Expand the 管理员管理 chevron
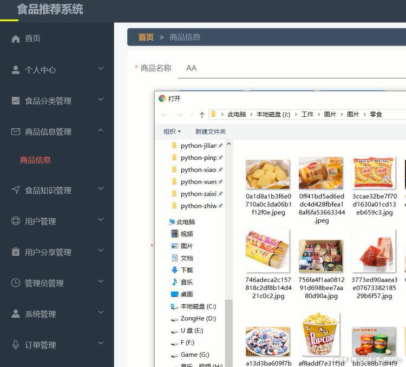The width and height of the screenshot is (406, 367). tap(101, 281)
